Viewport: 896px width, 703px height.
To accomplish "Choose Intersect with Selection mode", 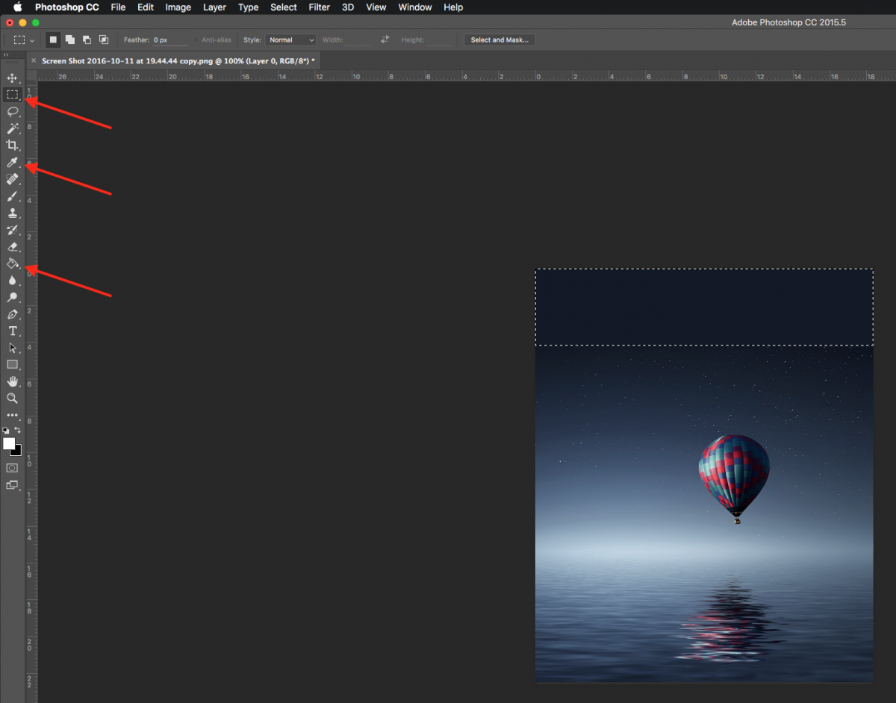I will [104, 40].
